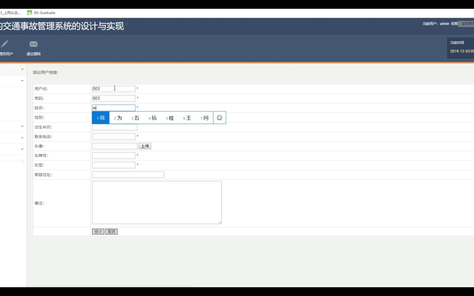Click the 家庭住址 input field
Image resolution: width=474 pixels, height=296 pixels.
[128, 175]
